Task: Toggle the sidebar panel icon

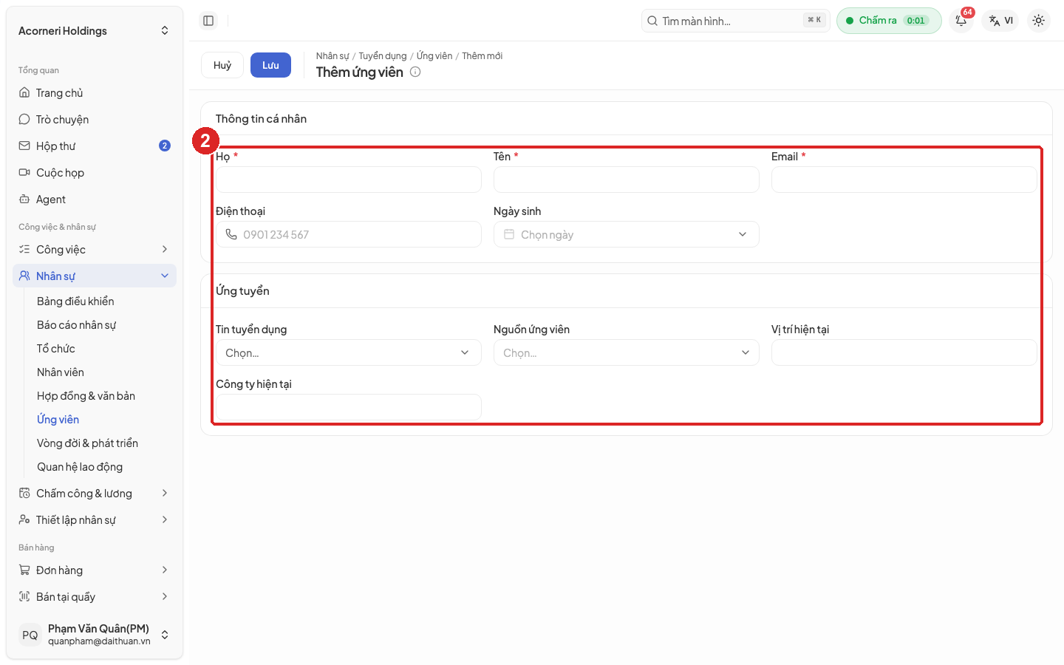Action: tap(208, 21)
